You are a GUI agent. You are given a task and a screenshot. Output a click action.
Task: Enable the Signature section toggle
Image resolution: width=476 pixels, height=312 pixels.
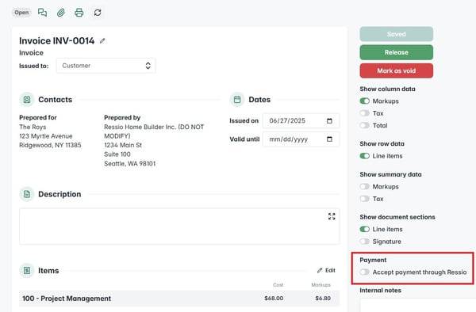coord(365,242)
